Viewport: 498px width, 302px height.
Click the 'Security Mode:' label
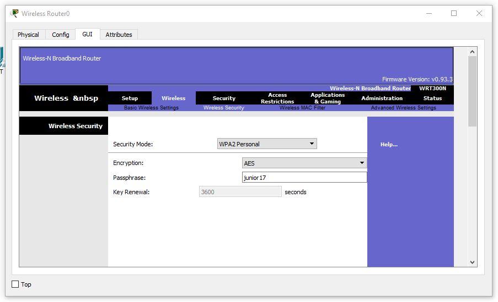click(133, 144)
